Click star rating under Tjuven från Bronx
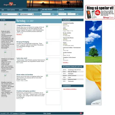 [x=65, y=39]
